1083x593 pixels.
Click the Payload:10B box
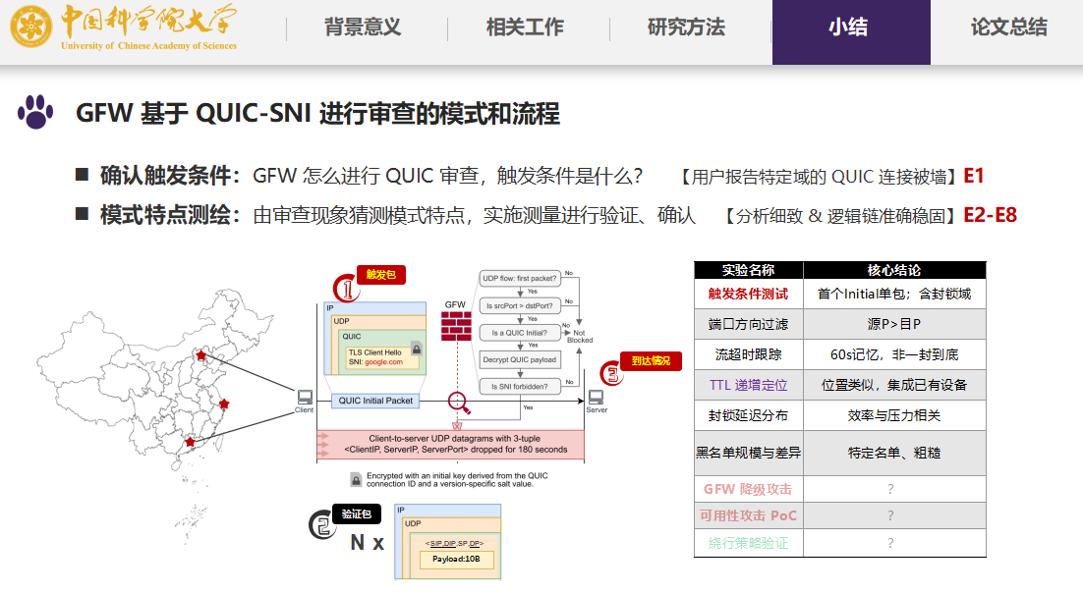457,560
